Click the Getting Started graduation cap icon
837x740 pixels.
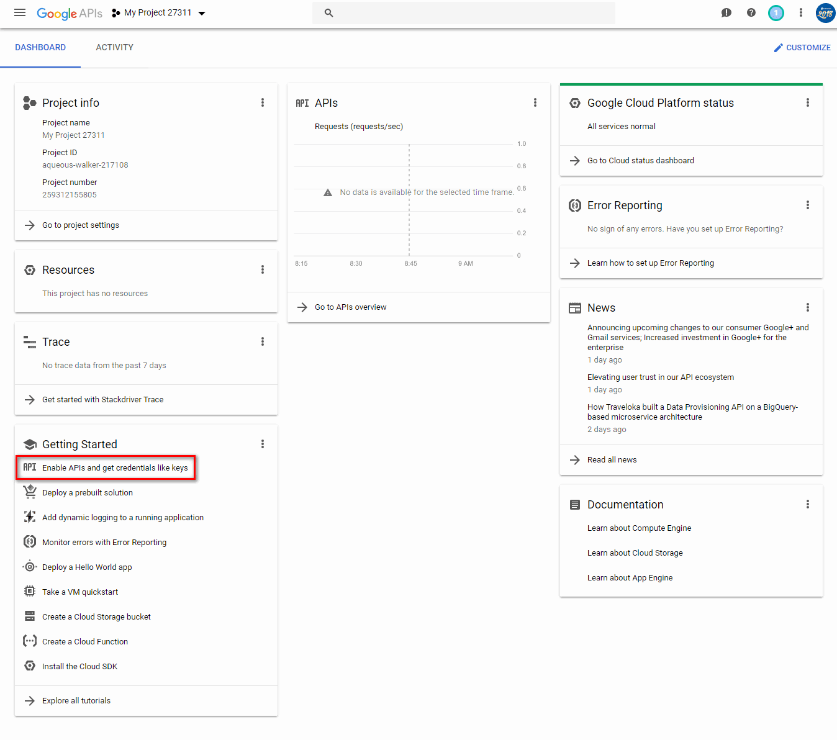click(x=29, y=444)
